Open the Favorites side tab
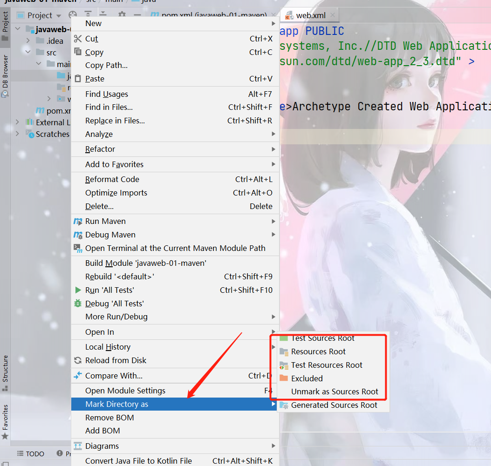Viewport: 491px width, 466px height. [x=5, y=422]
